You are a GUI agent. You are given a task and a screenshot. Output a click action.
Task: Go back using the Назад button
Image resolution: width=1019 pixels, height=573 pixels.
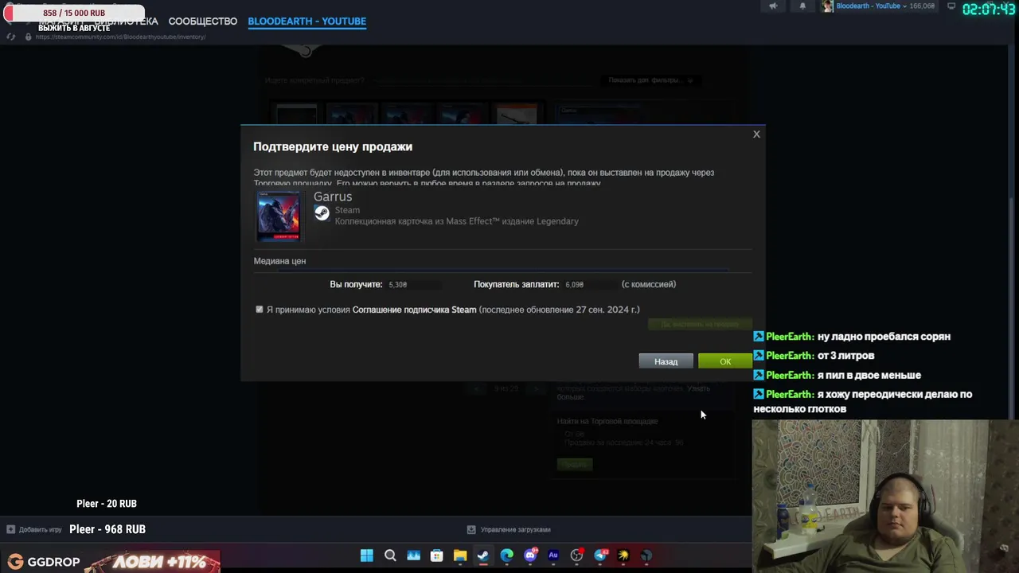point(666,362)
